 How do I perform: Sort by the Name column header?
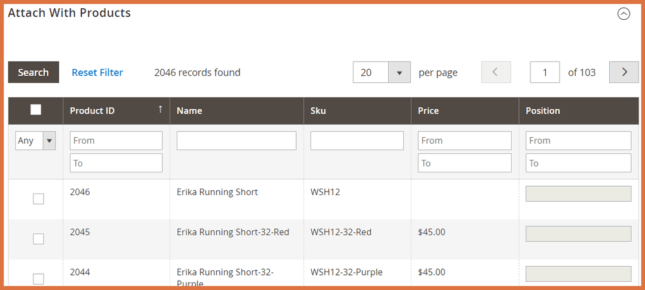(x=189, y=110)
